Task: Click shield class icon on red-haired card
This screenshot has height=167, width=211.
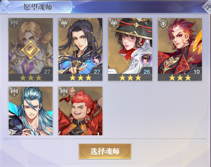Action: 163,23
